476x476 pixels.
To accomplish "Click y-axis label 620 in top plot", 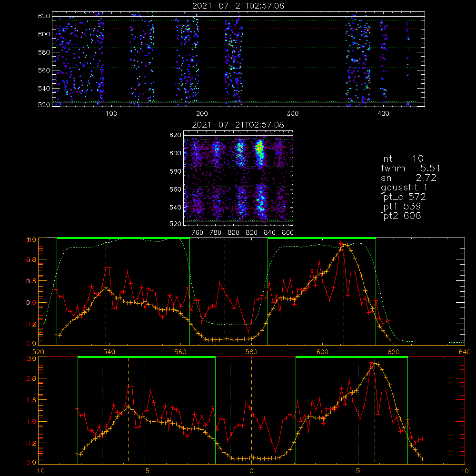I will click(44, 16).
